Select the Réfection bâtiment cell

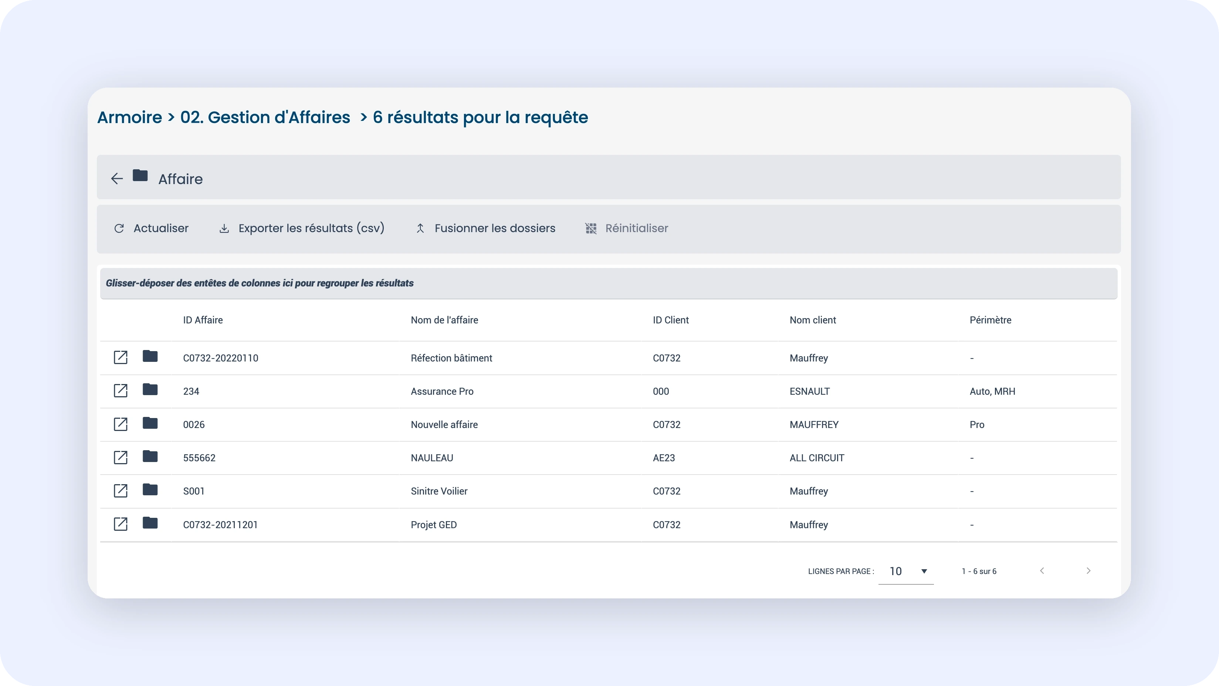pyautogui.click(x=451, y=358)
